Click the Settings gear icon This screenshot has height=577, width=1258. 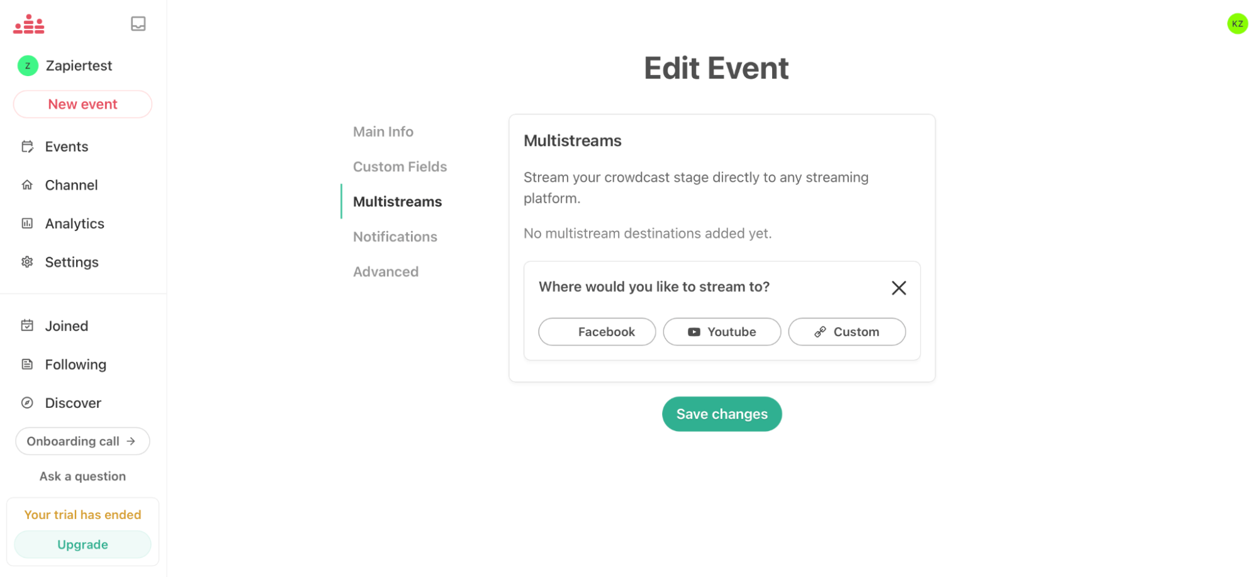(27, 262)
